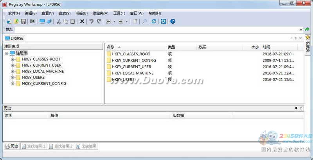The height and width of the screenshot is (160, 313).
Task: Expand HKEY_CLASSES_ROOT in the tree
Action: tap(13, 59)
